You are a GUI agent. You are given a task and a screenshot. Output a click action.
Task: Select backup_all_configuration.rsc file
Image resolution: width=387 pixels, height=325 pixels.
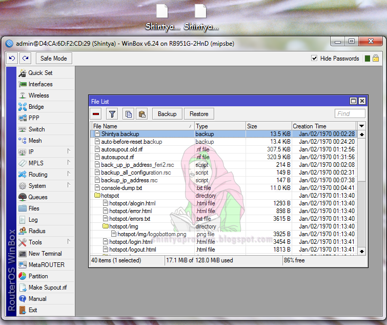223,173
